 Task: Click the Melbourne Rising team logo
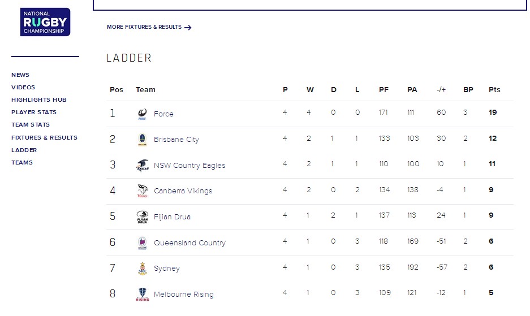click(142, 295)
